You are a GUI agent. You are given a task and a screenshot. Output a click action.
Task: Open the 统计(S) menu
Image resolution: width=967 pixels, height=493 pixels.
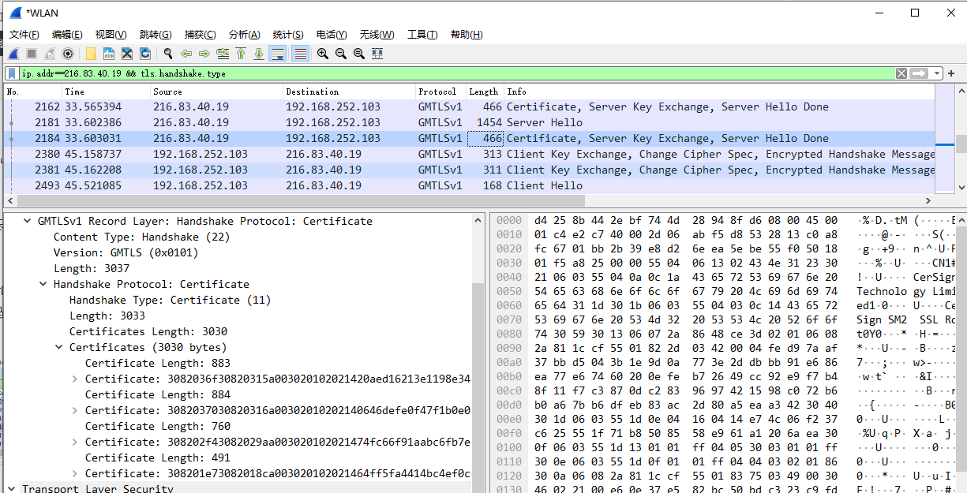(x=287, y=35)
